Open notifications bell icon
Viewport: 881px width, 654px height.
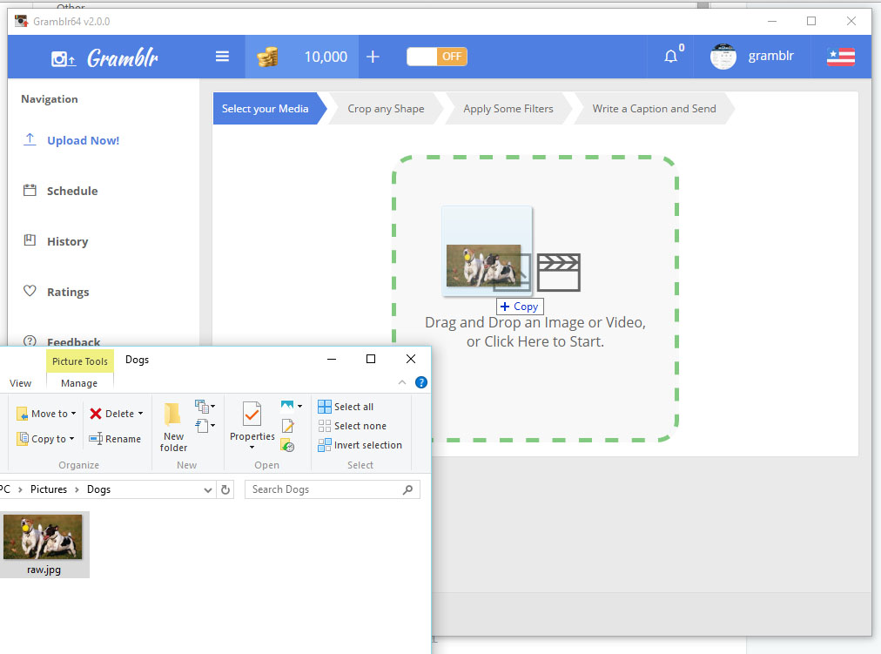(671, 57)
